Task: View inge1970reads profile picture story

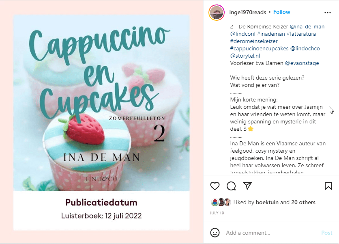Action: coord(217,13)
